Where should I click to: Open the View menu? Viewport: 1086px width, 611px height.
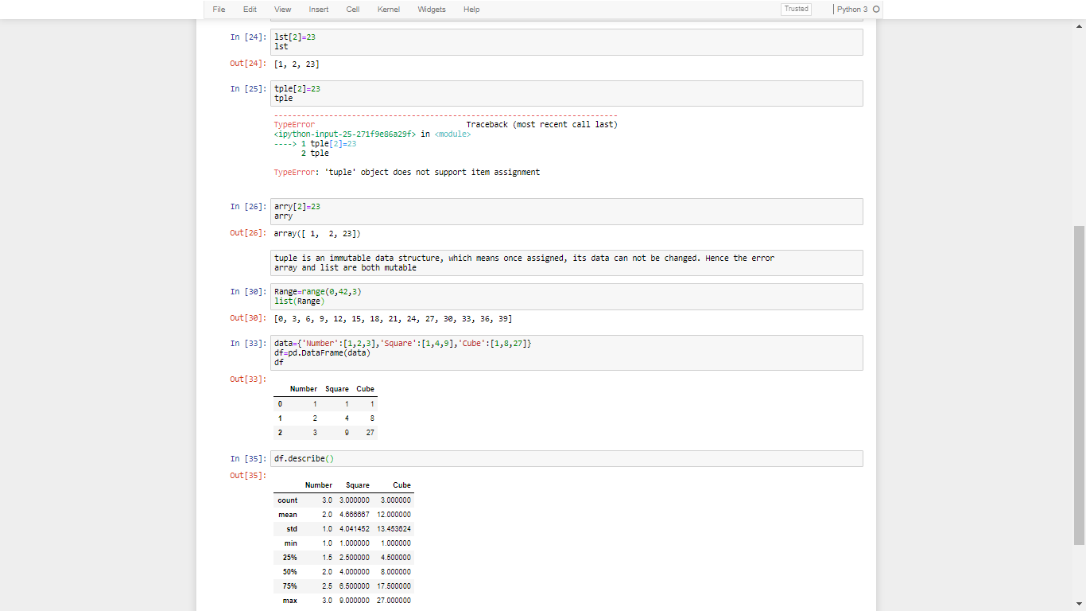click(282, 10)
